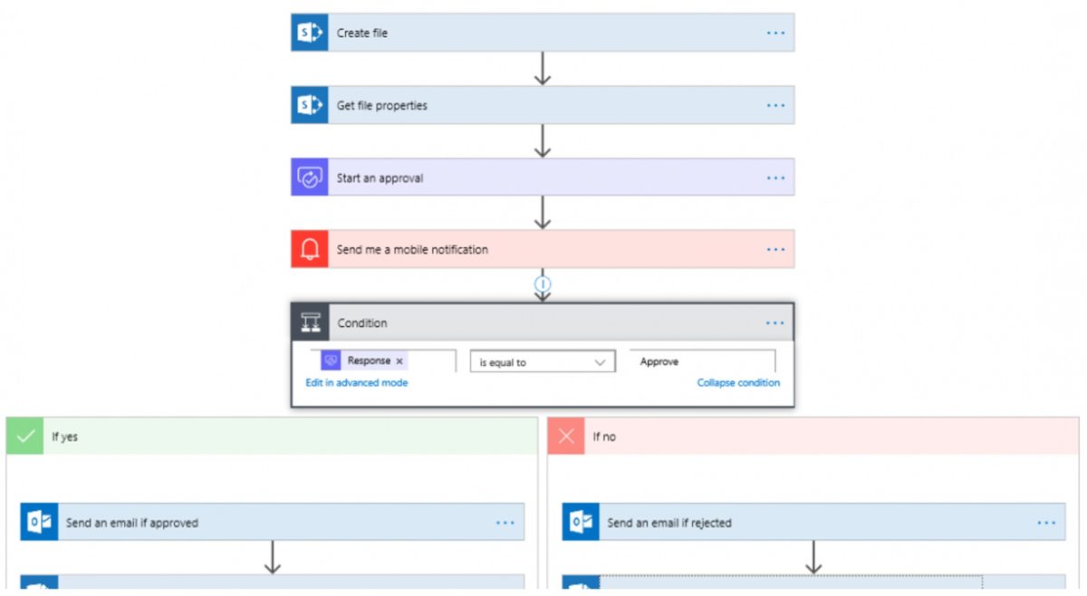Click the Condition step icon
Screen dimensions: 1087x596
click(311, 323)
